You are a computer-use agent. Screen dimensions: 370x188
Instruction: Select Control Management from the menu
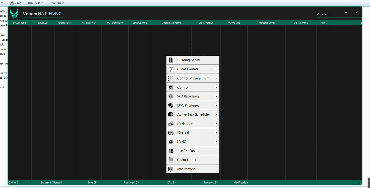[x=193, y=78]
